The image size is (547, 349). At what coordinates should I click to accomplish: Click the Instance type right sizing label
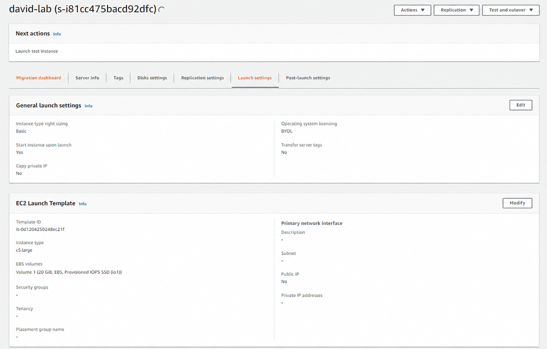pos(42,124)
